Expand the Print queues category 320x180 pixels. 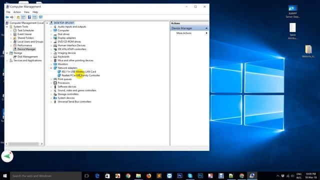pos(51,79)
